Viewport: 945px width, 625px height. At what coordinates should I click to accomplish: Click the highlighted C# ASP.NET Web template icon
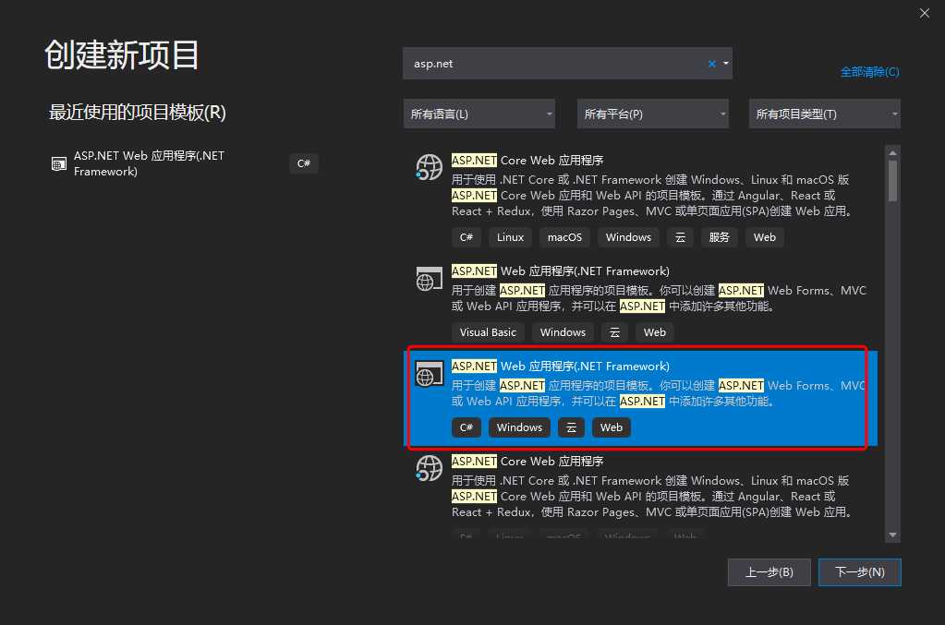(x=429, y=374)
